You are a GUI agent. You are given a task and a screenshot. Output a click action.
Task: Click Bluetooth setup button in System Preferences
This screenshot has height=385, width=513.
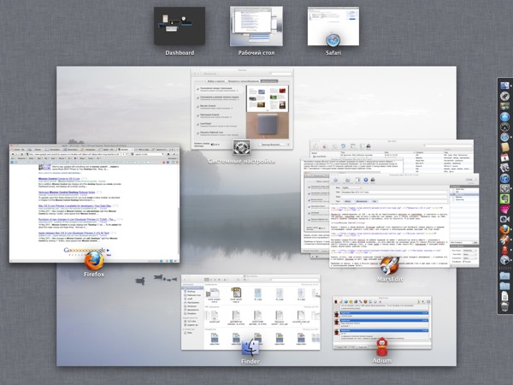(272, 145)
